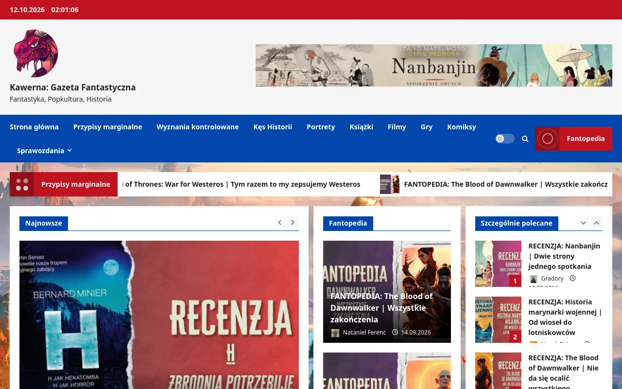Click the four-dot Przypisy marginalne ticker icon
622x389 pixels.
[x=22, y=184]
